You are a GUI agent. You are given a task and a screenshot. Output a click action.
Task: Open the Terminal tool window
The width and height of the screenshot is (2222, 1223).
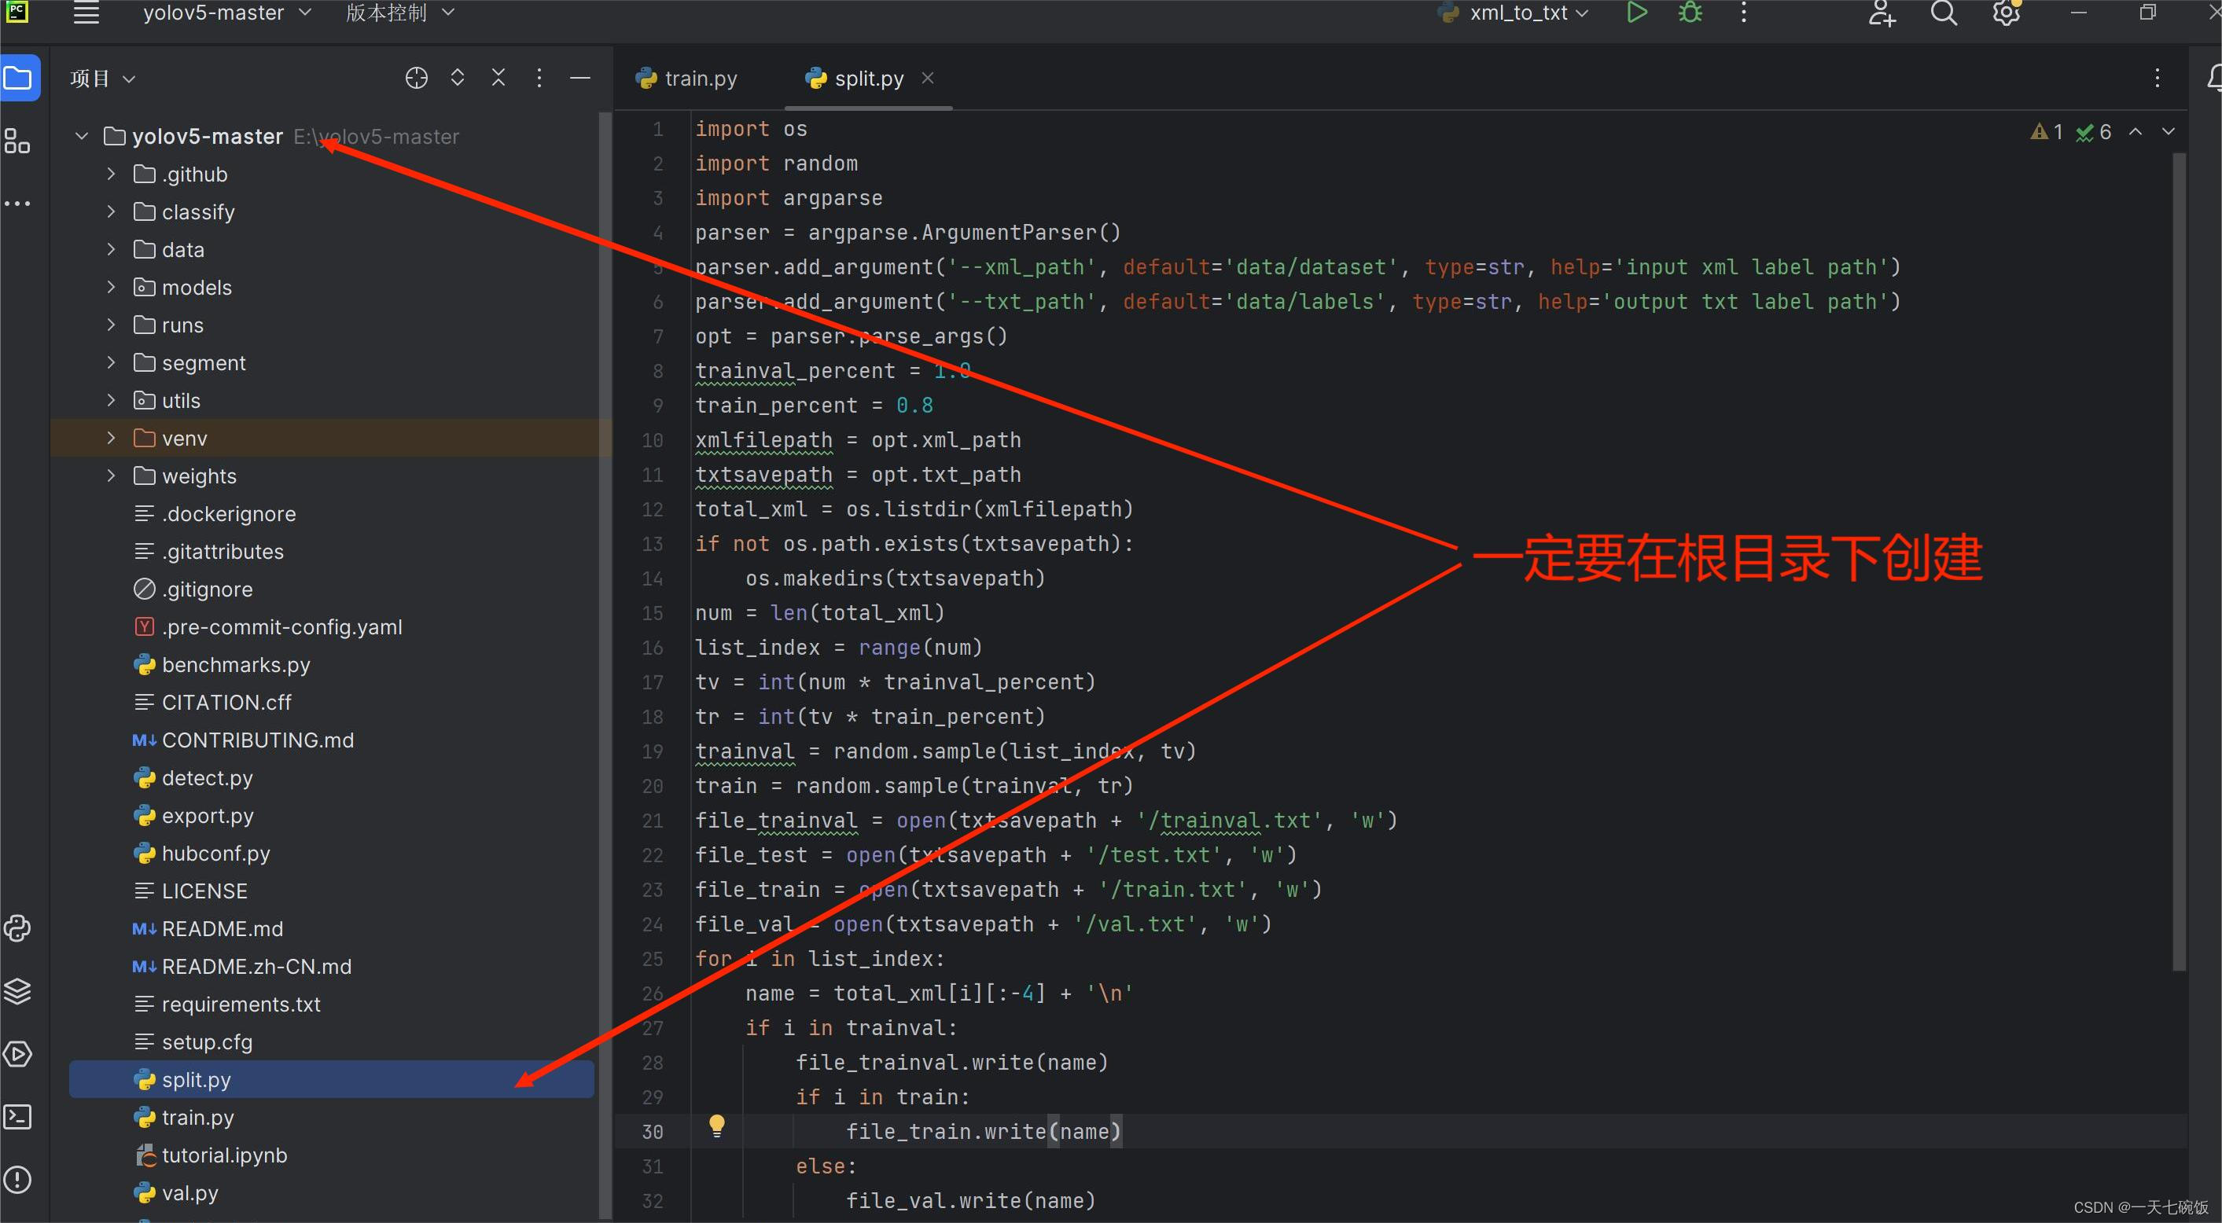click(x=17, y=1117)
